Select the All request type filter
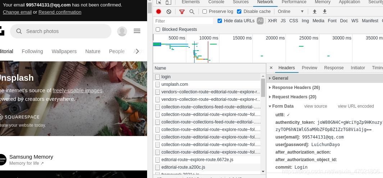383x178 pixels. tap(260, 21)
